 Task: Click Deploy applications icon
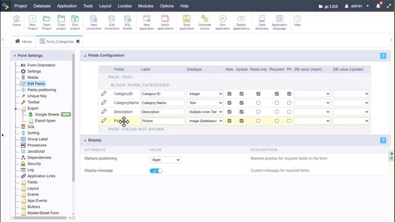coord(241,22)
